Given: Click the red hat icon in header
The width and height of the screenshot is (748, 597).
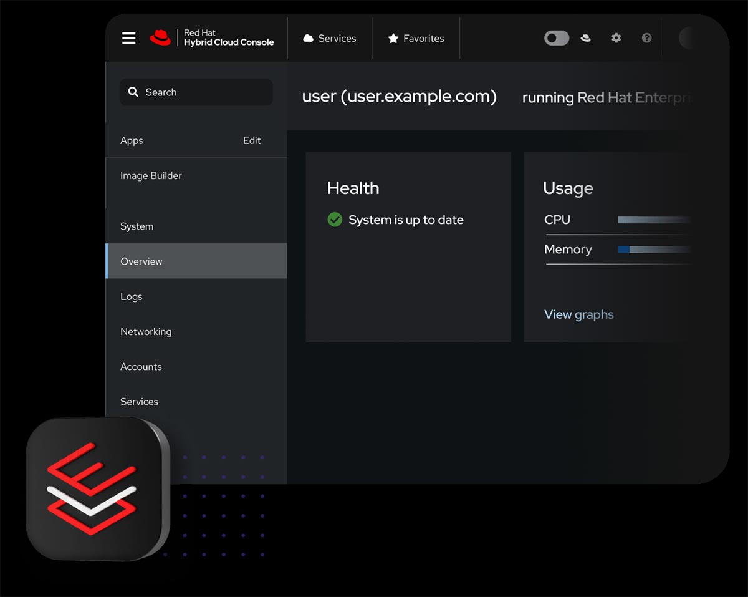Looking at the screenshot, I should coord(585,38).
